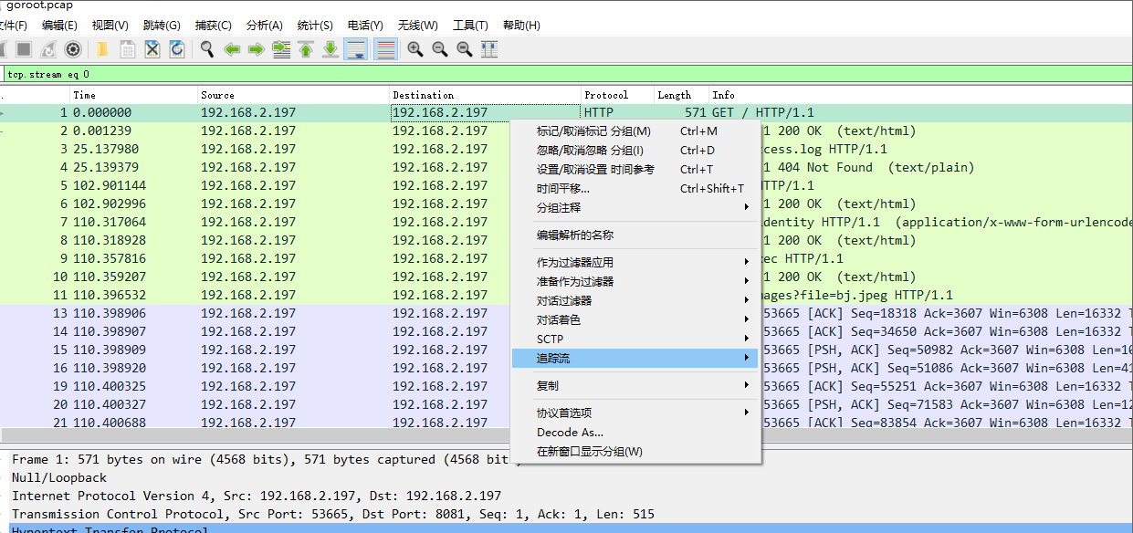Image resolution: width=1133 pixels, height=533 pixels.
Task: Zoom in on main window text
Action: (x=415, y=49)
